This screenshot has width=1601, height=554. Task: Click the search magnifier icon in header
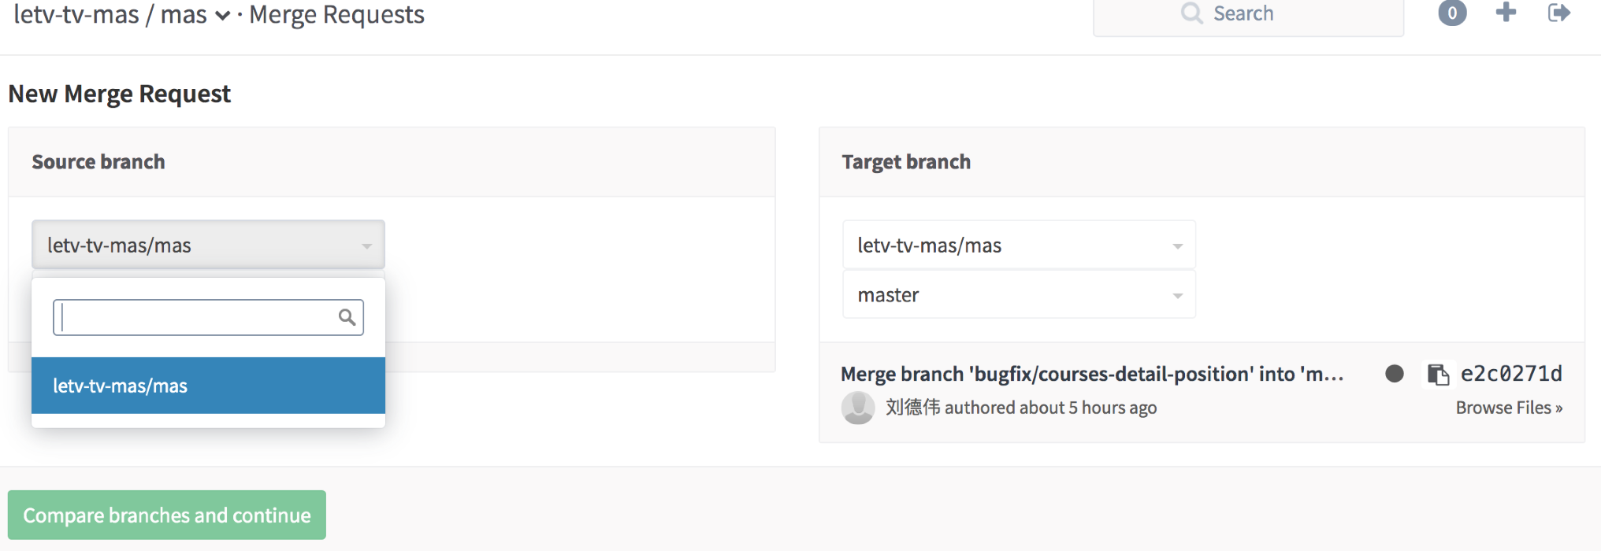pyautogui.click(x=1192, y=13)
